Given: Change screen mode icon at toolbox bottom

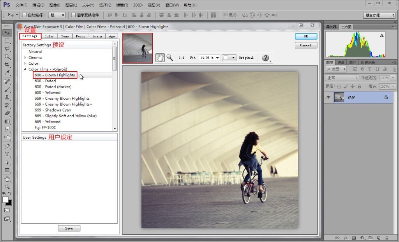Looking at the screenshot, I should coord(7,219).
